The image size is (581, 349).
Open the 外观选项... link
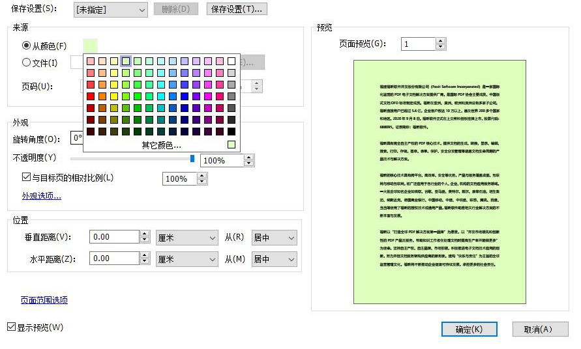(x=42, y=196)
